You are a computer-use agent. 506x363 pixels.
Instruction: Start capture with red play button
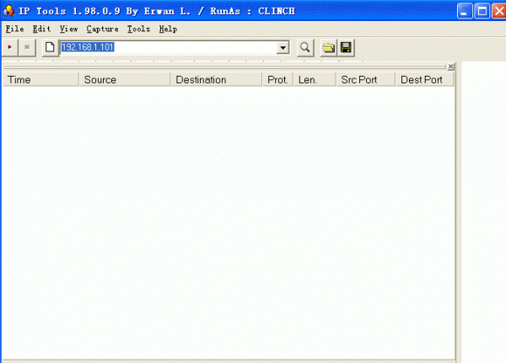coord(9,47)
